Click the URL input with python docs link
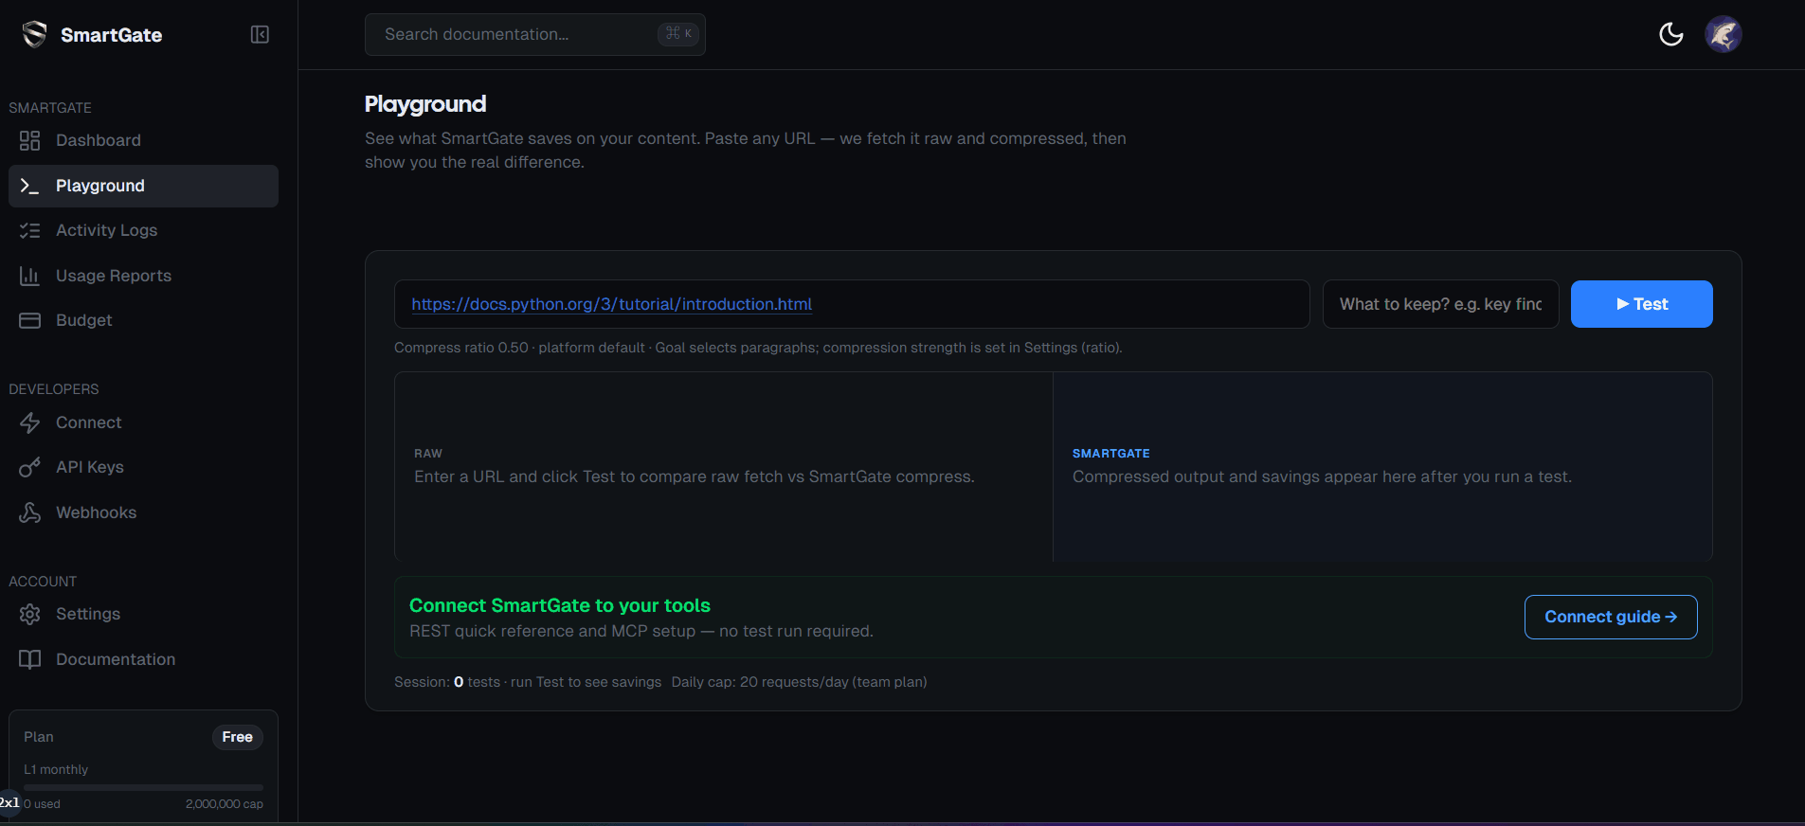 (x=852, y=304)
